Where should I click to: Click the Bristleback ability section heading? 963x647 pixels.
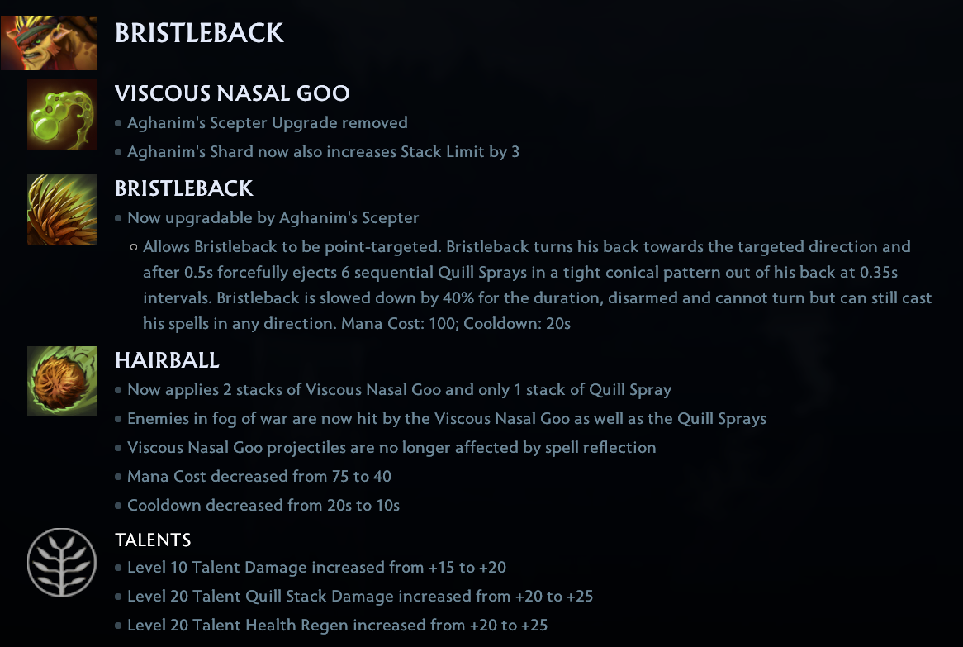(x=184, y=188)
